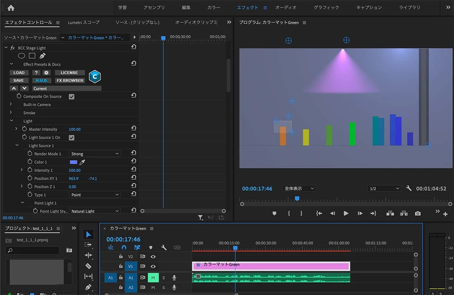
Task: Open the Color 1 swatch
Action: (x=74, y=162)
